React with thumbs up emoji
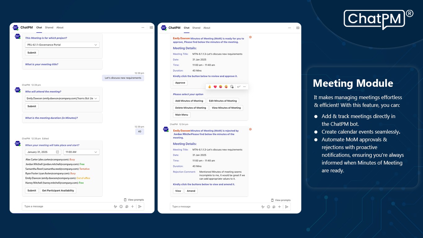 pos(210,87)
